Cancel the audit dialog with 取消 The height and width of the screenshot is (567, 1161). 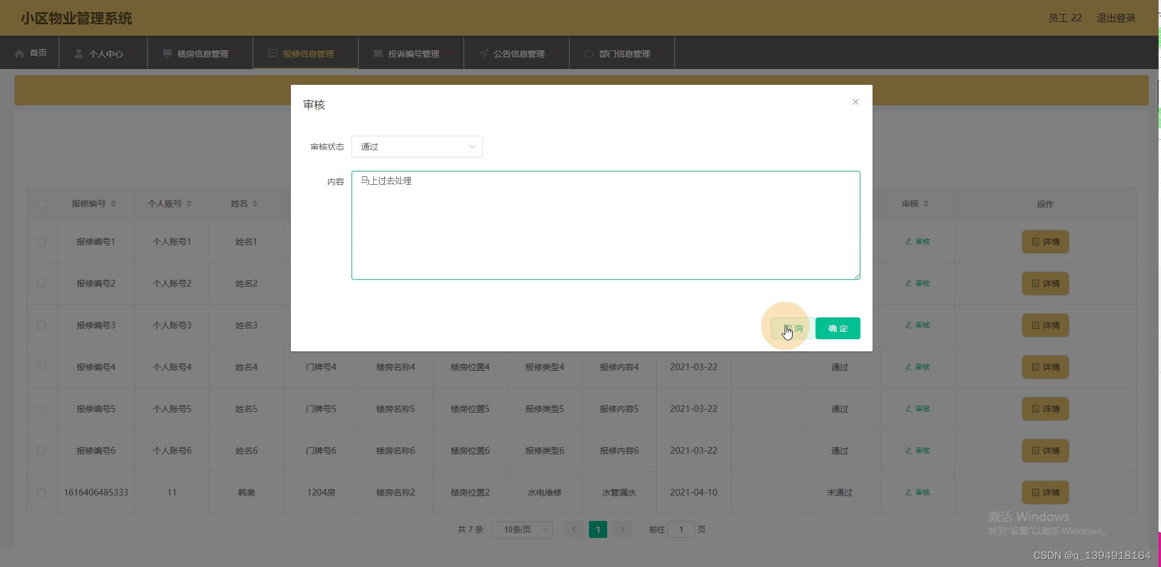(x=793, y=328)
